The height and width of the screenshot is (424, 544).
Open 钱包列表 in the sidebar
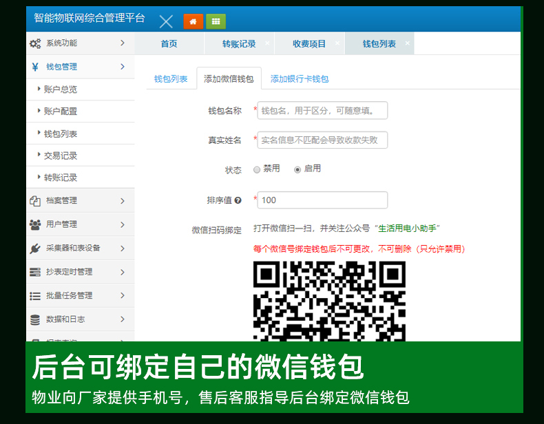(x=81, y=134)
